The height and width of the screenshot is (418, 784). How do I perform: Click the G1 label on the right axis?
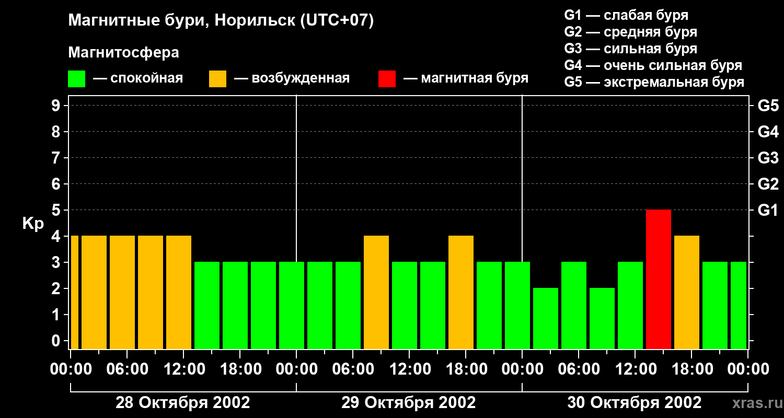(x=768, y=210)
